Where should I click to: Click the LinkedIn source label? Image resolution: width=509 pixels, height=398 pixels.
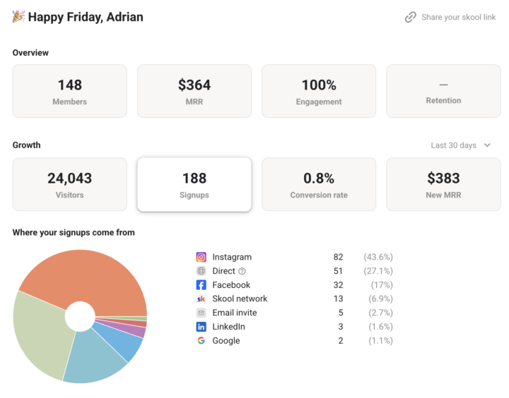coord(228,327)
